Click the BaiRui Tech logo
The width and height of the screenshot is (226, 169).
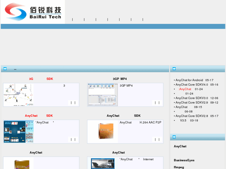point(33,12)
